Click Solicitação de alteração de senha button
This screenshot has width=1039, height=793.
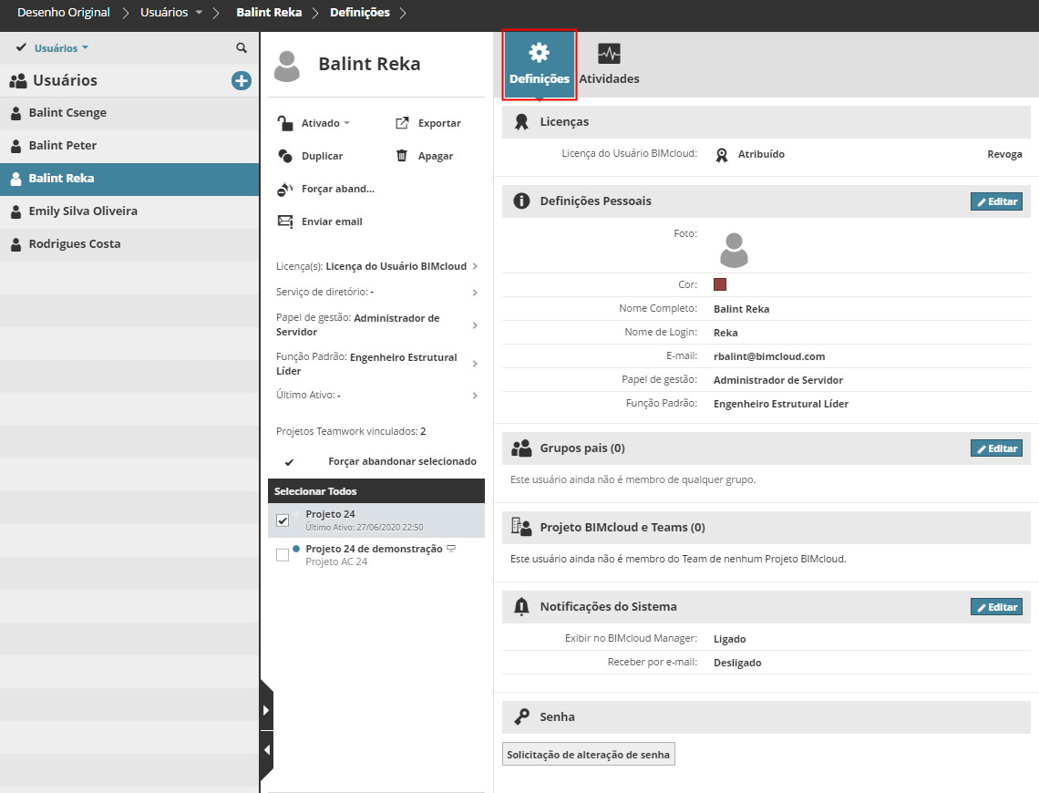pyautogui.click(x=589, y=755)
